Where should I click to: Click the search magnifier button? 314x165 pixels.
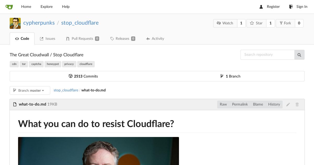[x=299, y=55]
